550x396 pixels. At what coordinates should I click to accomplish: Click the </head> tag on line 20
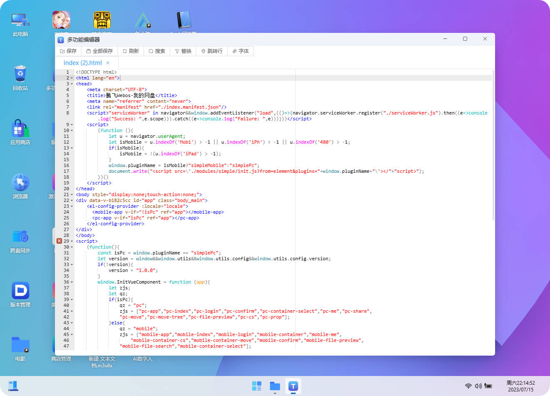[x=85, y=189]
